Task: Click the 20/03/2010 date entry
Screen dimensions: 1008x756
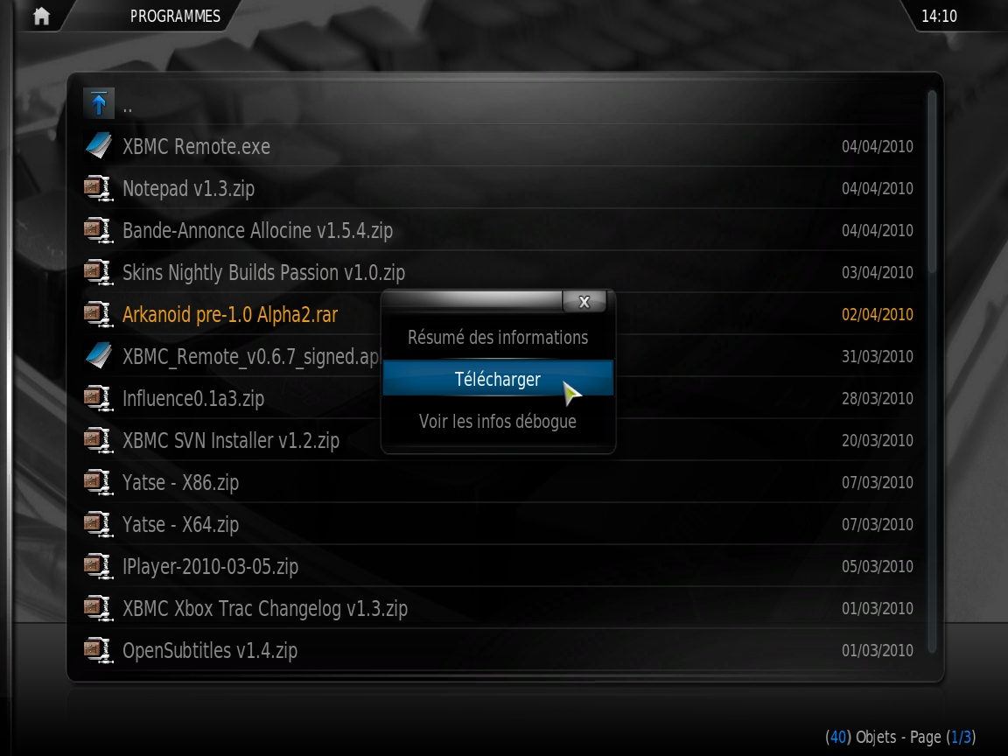Action: coord(877,440)
